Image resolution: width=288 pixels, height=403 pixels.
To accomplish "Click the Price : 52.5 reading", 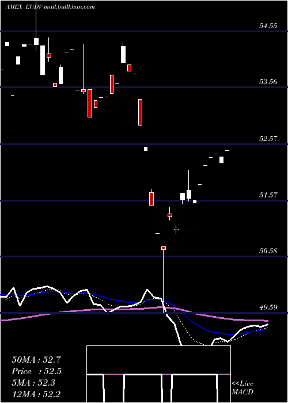I will pos(36,371).
